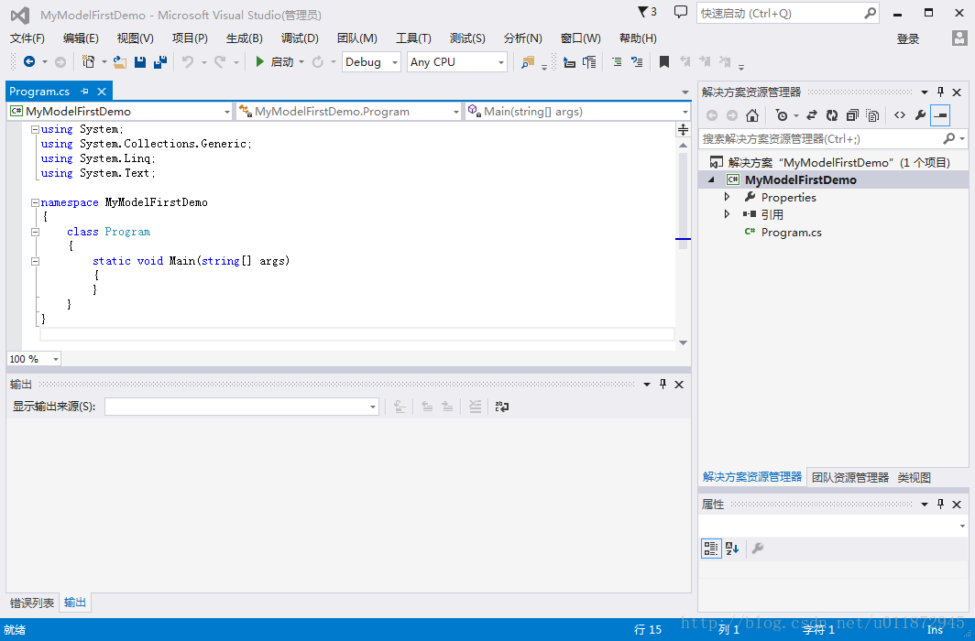Open the 显示输出来源 combo box
The width and height of the screenshot is (975, 641).
click(x=242, y=407)
